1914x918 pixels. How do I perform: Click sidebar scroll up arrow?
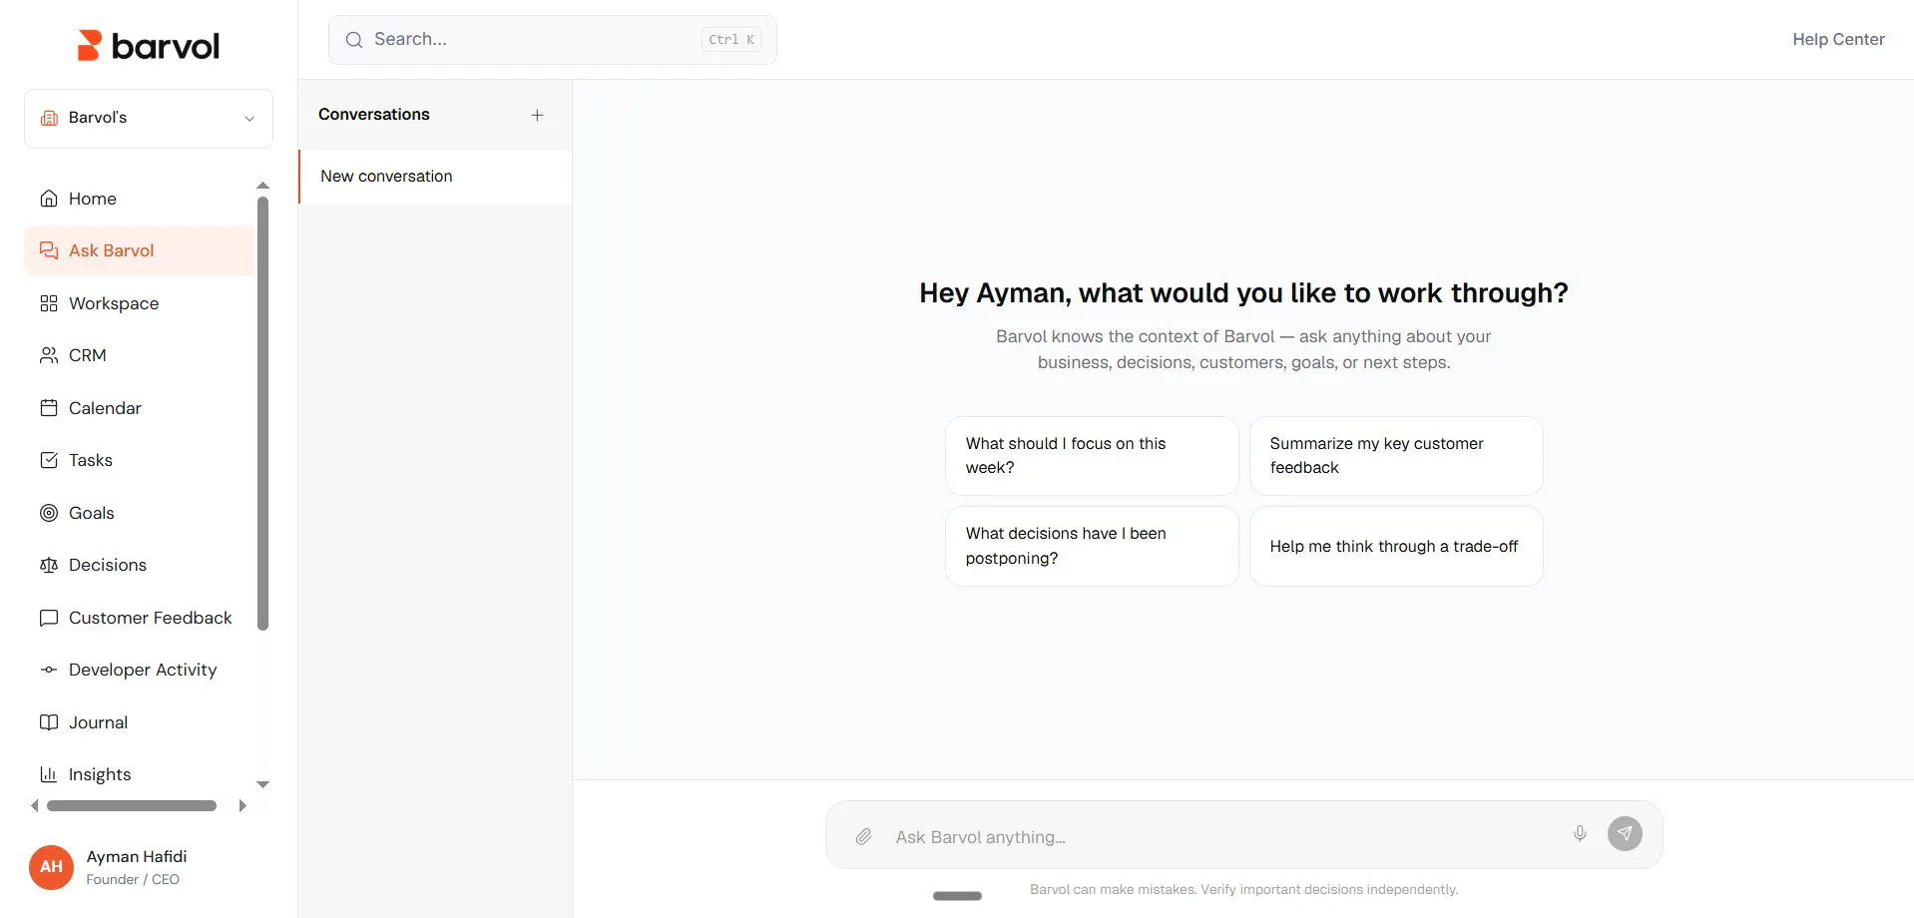click(x=263, y=186)
